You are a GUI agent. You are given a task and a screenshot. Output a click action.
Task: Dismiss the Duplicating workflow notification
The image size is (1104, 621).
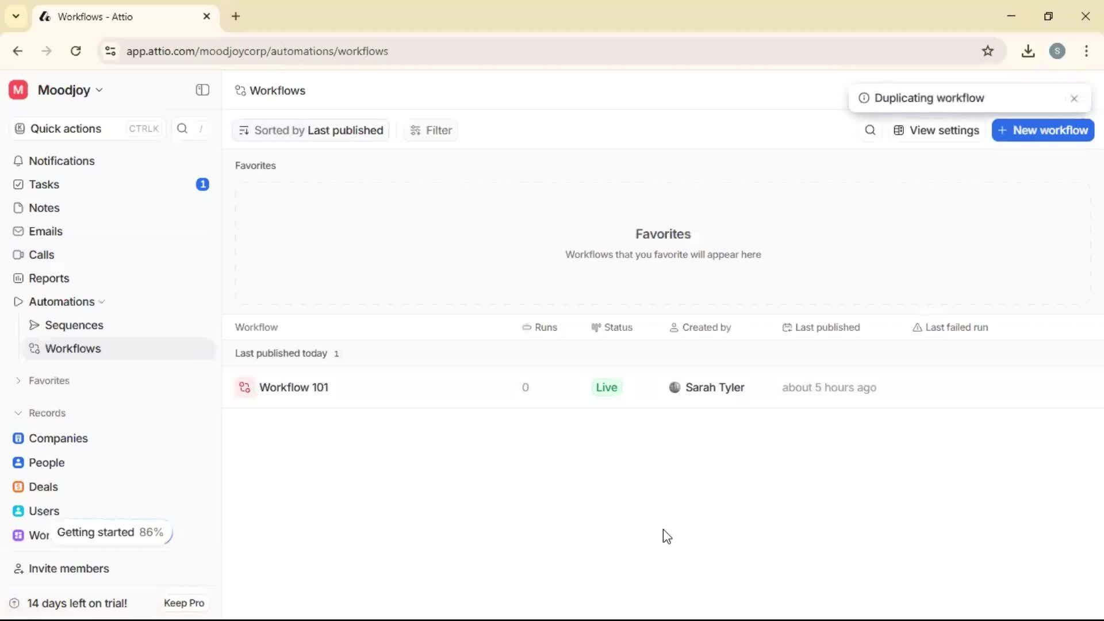pos(1074,98)
